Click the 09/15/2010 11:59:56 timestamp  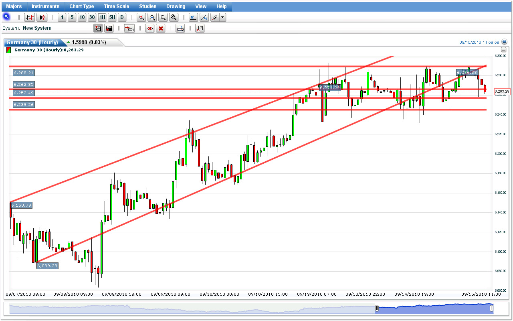[479, 42]
